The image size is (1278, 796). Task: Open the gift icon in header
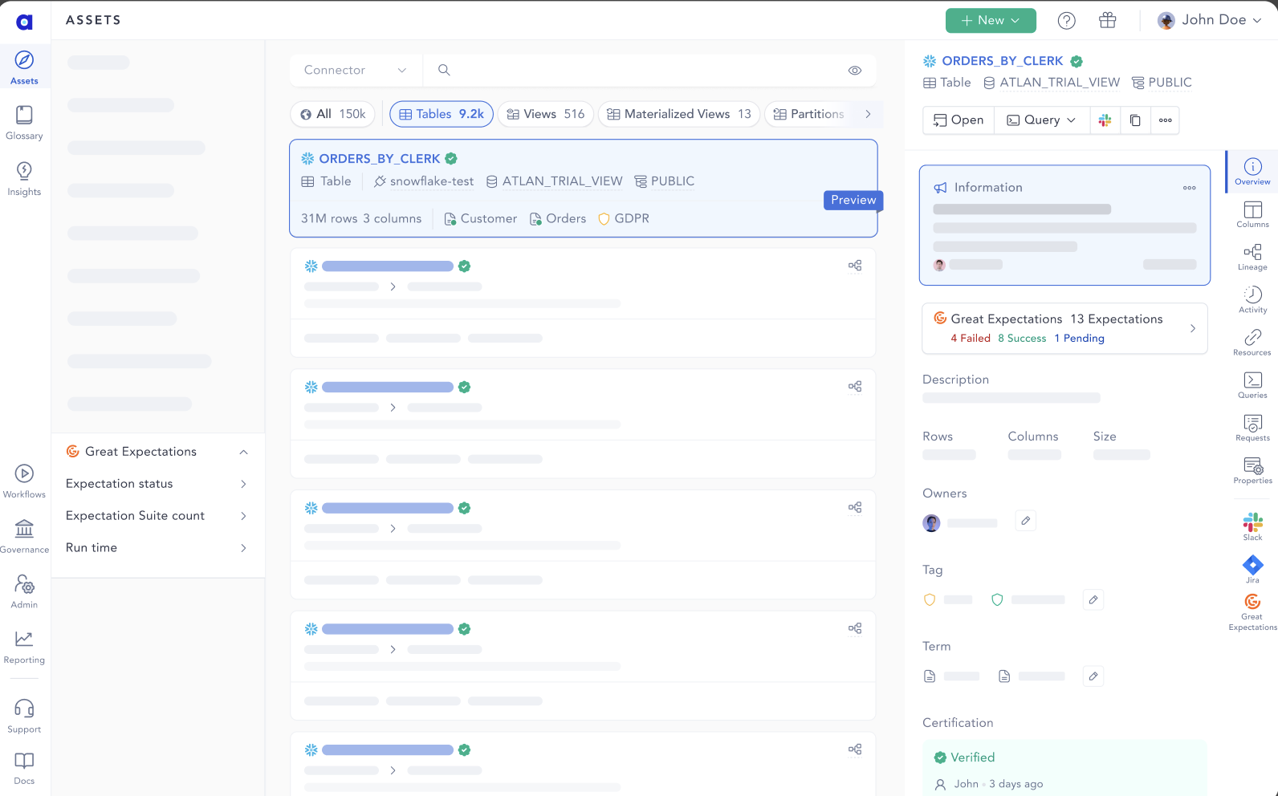click(x=1108, y=21)
